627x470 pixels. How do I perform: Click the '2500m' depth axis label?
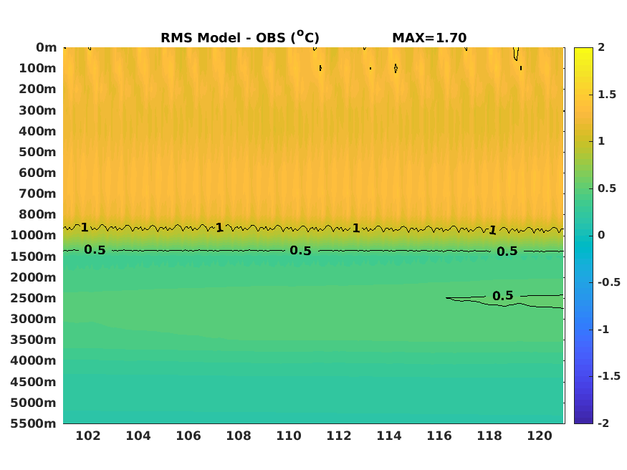[34, 298]
